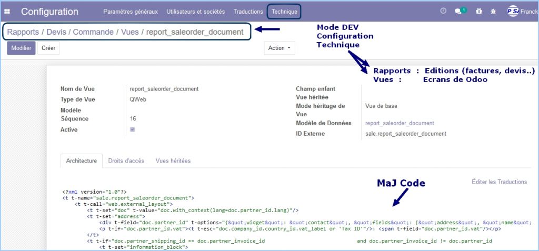Click the t-set address code line
The image size is (539, 251).
point(116,216)
